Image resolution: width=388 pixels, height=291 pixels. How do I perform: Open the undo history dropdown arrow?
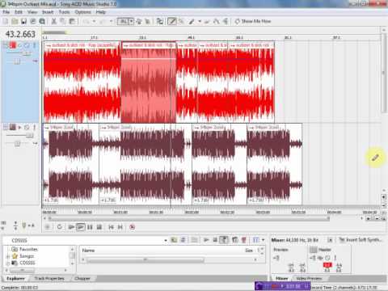click(x=94, y=21)
